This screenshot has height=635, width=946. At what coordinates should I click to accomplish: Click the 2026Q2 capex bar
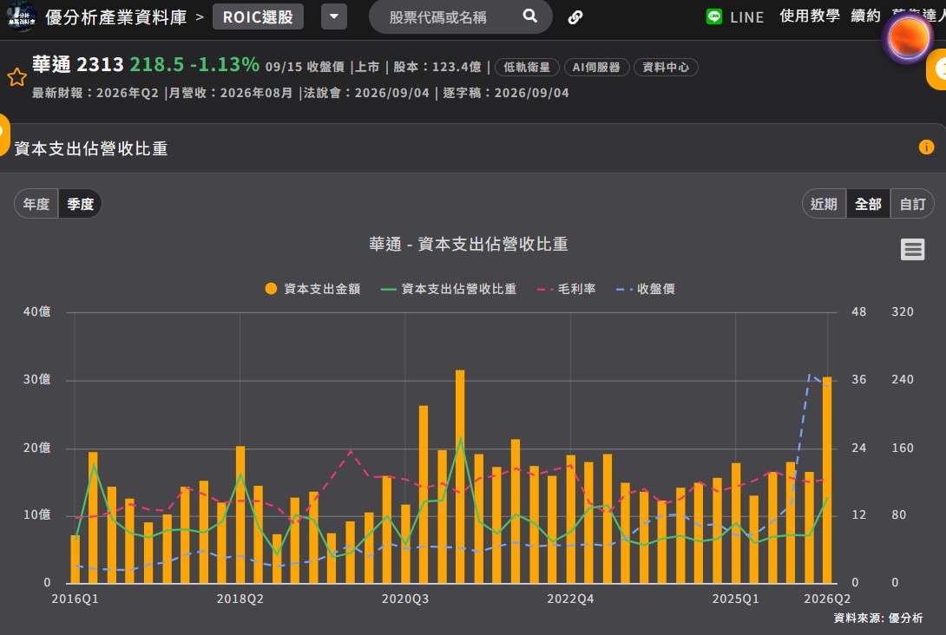click(827, 480)
